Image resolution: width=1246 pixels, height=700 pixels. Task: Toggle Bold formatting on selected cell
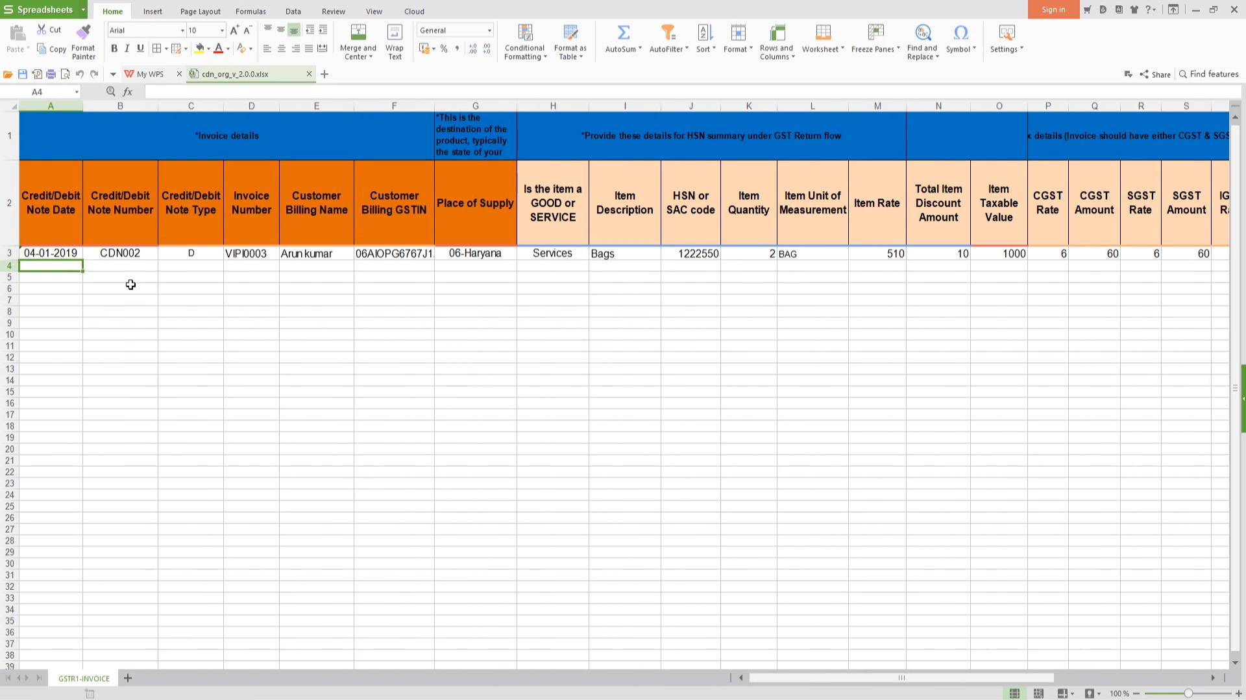pyautogui.click(x=114, y=49)
